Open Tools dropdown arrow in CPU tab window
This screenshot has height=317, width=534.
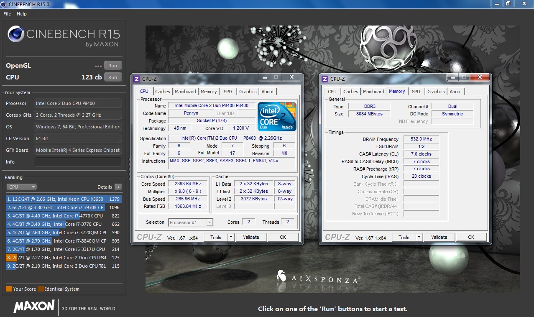pos(231,237)
